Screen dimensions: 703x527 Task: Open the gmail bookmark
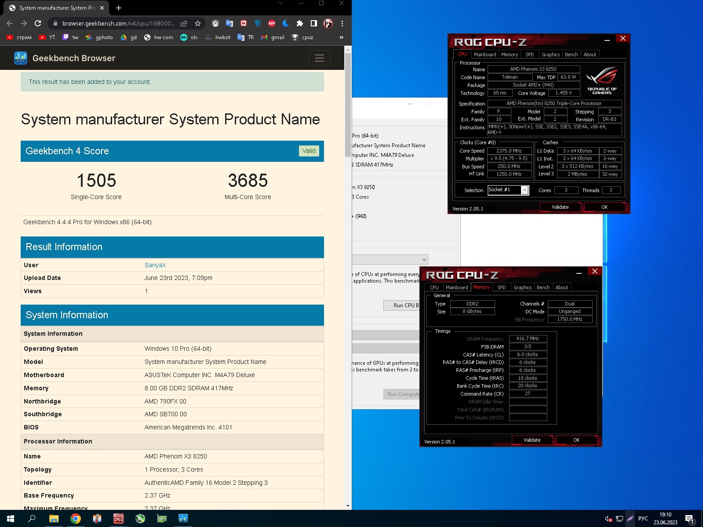273,37
